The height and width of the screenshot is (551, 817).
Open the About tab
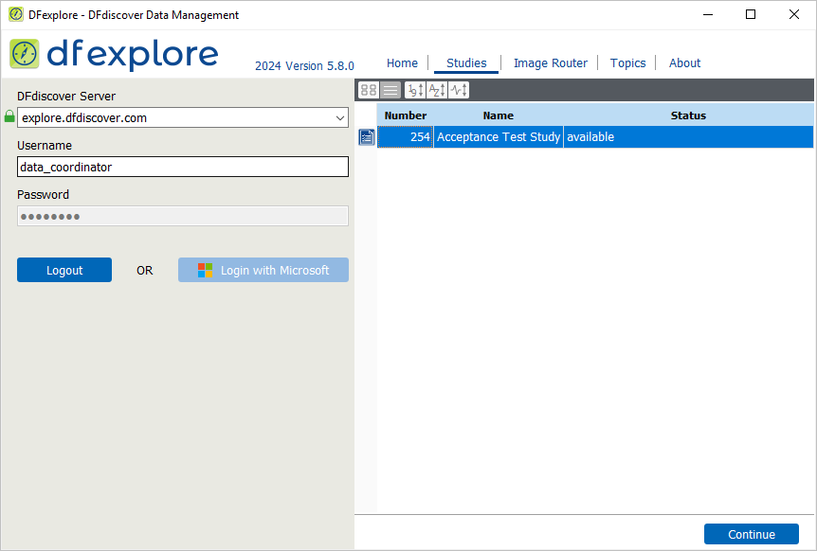click(x=684, y=62)
